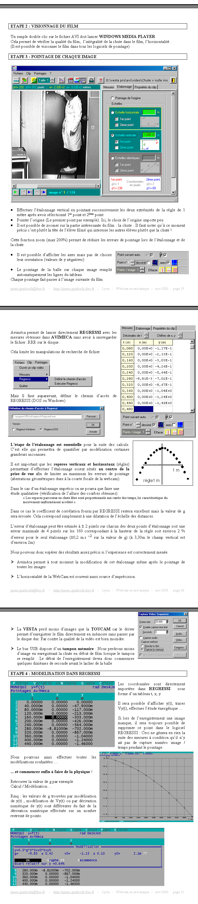Click point color icon below the measurements table

tap(160, 425)
